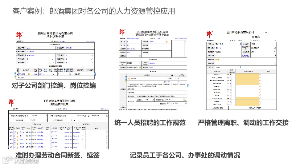Click the paperclip icon in first handover item row

coord(260,74)
